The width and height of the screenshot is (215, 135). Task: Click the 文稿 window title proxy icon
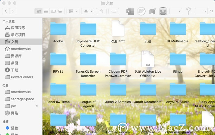click(103, 3)
